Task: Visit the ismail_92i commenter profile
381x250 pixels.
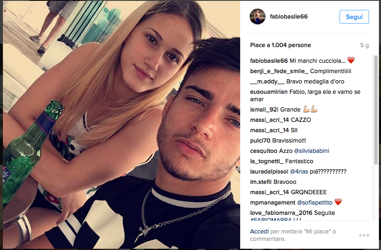Action: (264, 110)
